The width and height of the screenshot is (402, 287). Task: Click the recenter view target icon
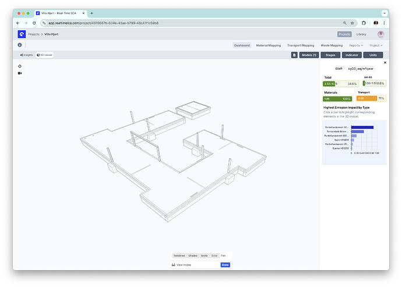click(x=20, y=66)
